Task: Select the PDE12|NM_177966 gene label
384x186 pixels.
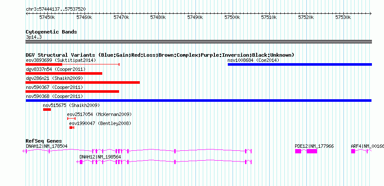Action: 314,146
